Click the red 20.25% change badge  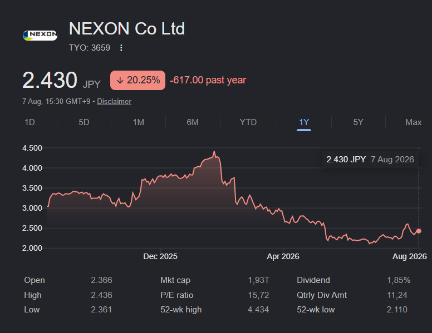click(x=138, y=81)
